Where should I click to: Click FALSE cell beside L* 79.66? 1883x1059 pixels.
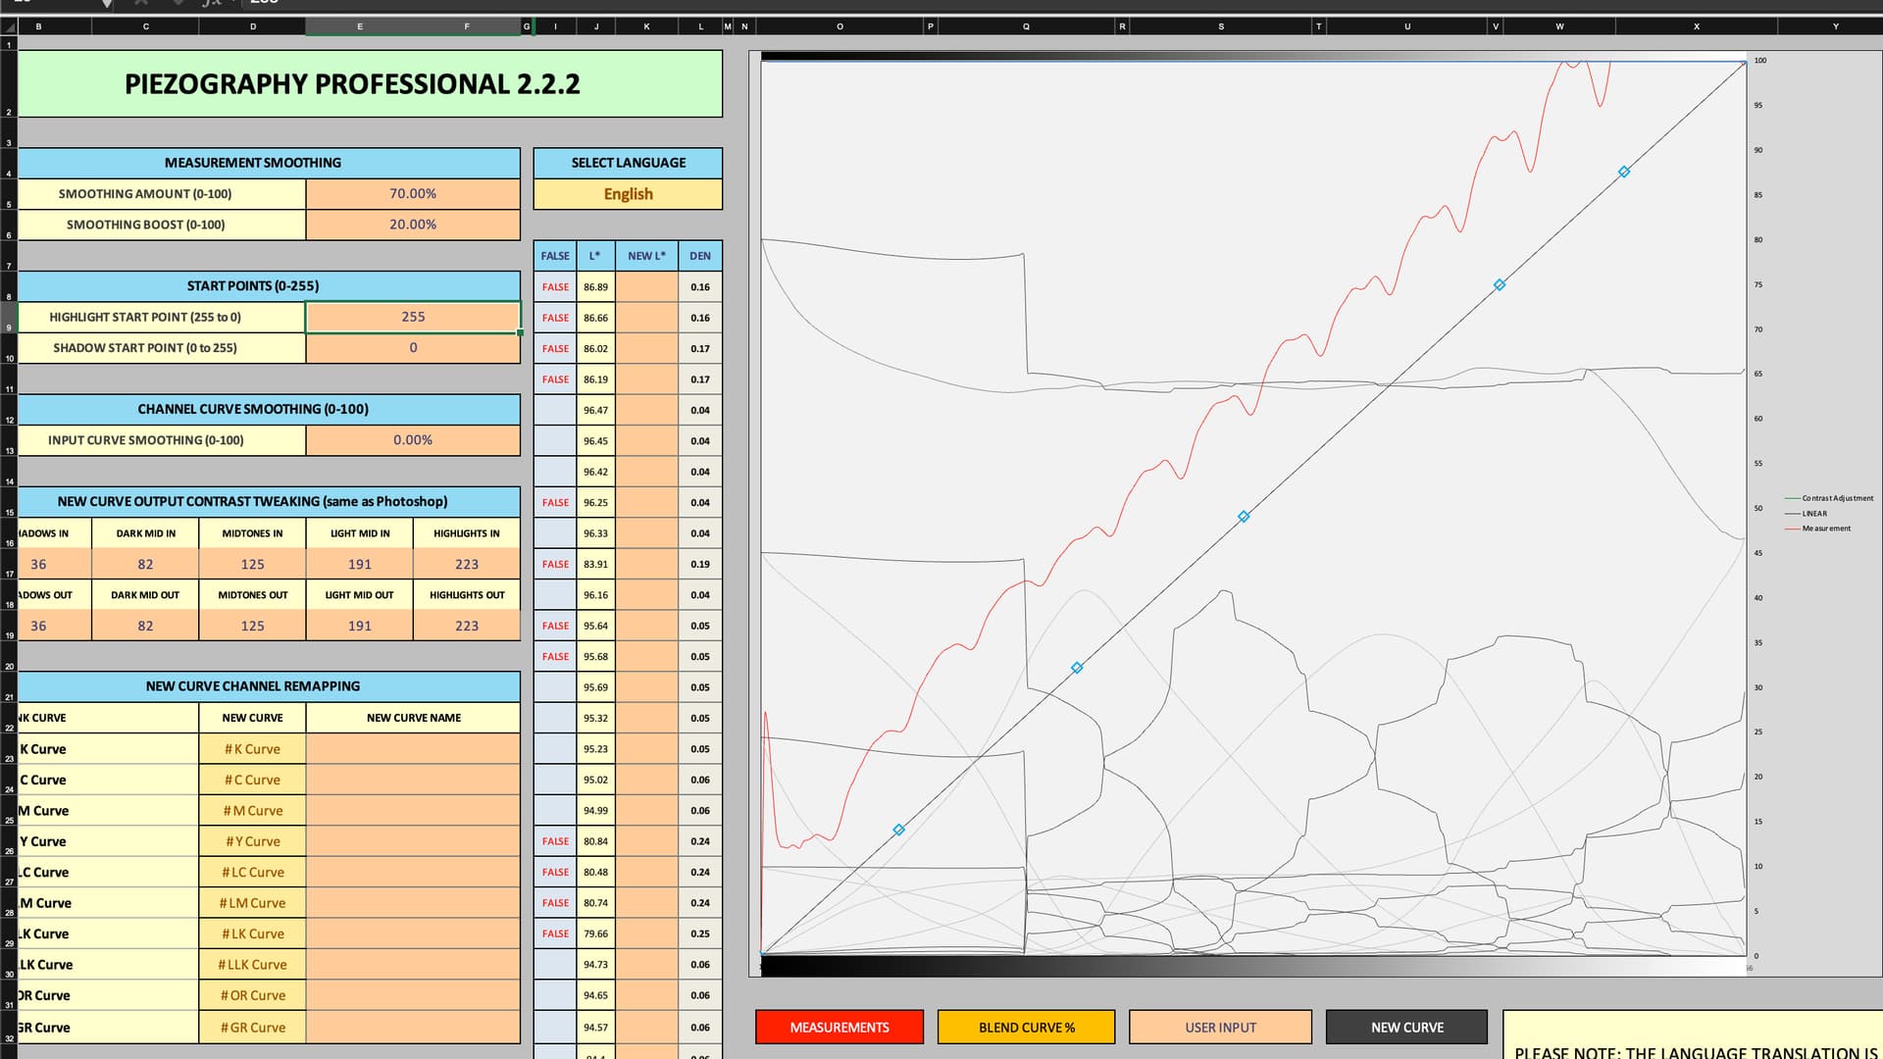555,934
